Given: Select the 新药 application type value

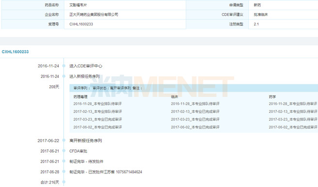Looking at the screenshot, I should click(257, 5).
